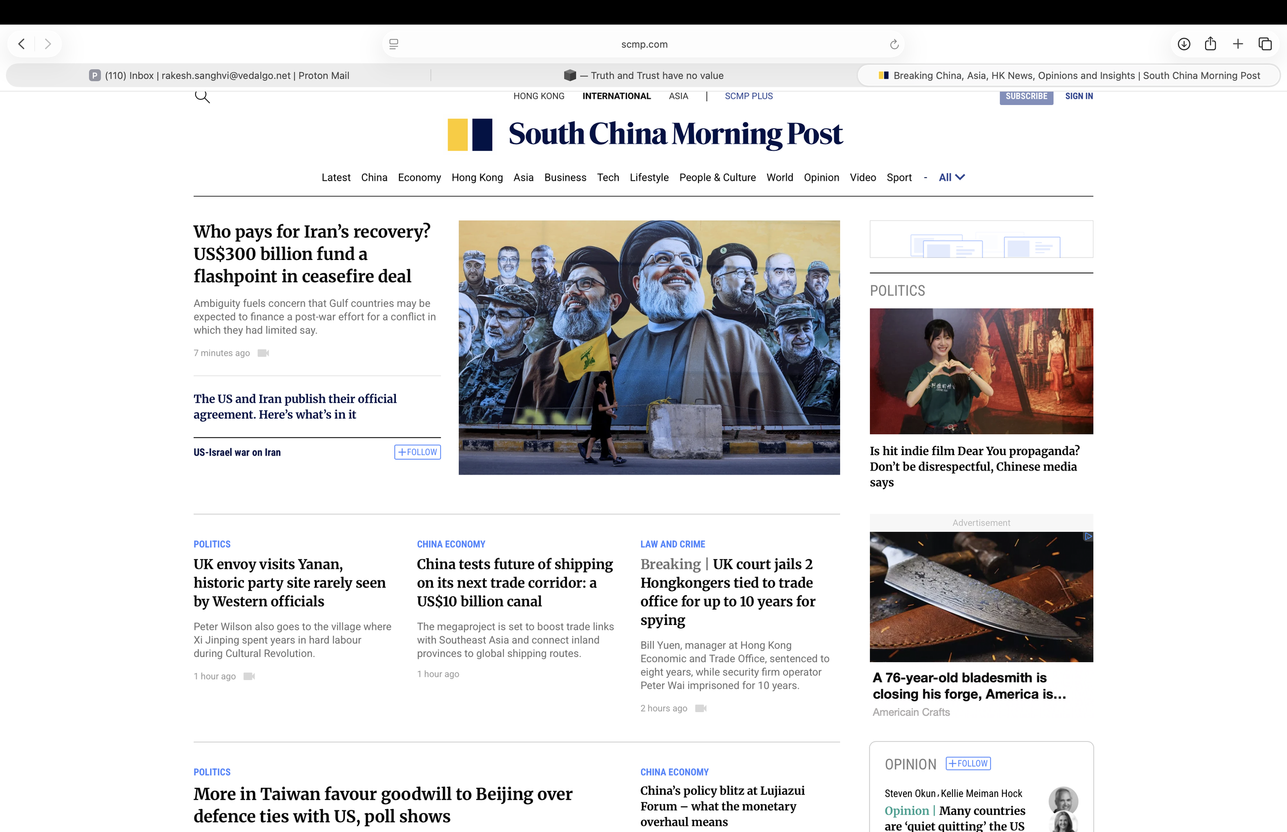1287x832 pixels.
Task: Open the Tech section
Action: point(608,178)
